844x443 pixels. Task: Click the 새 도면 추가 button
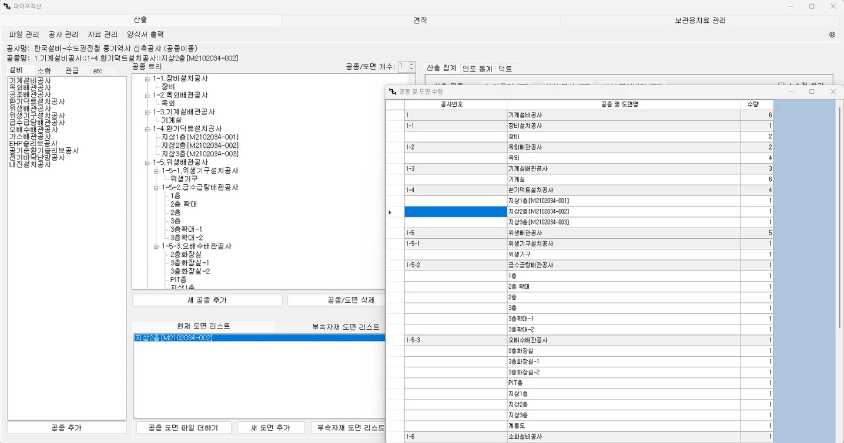point(270,428)
